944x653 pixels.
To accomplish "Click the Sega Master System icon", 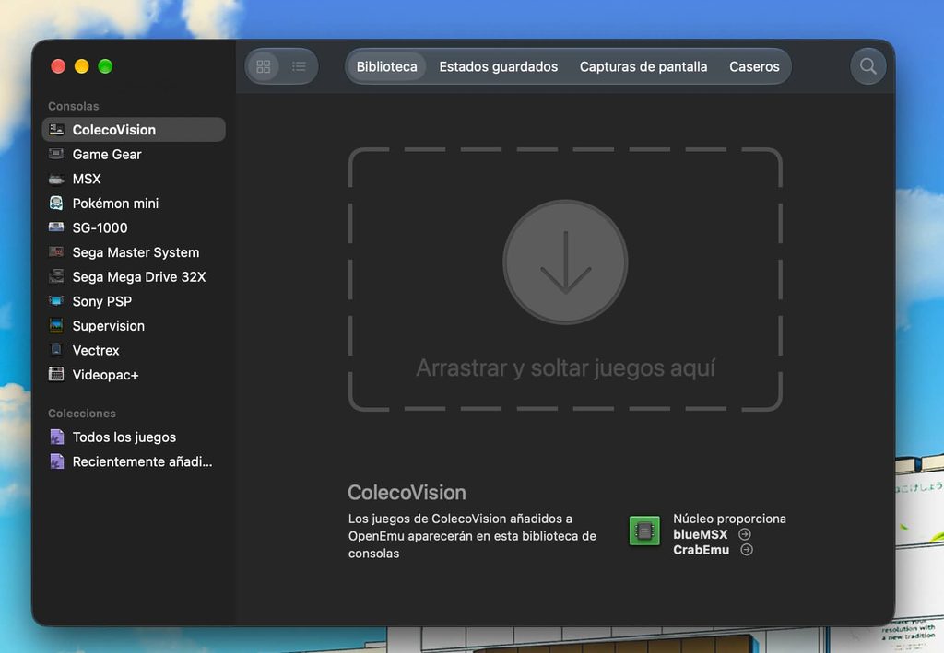I will (x=56, y=252).
